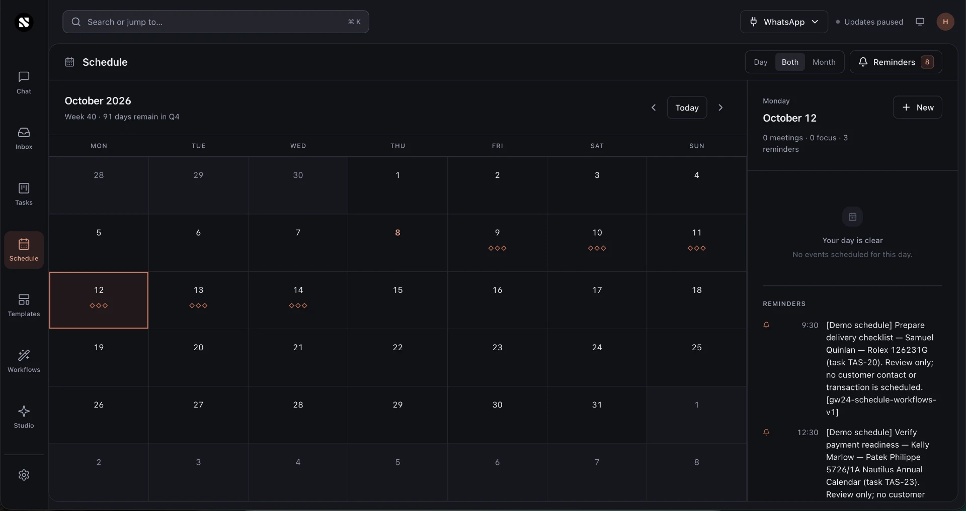Click the bell icon on 9:30 reminder

tap(766, 325)
